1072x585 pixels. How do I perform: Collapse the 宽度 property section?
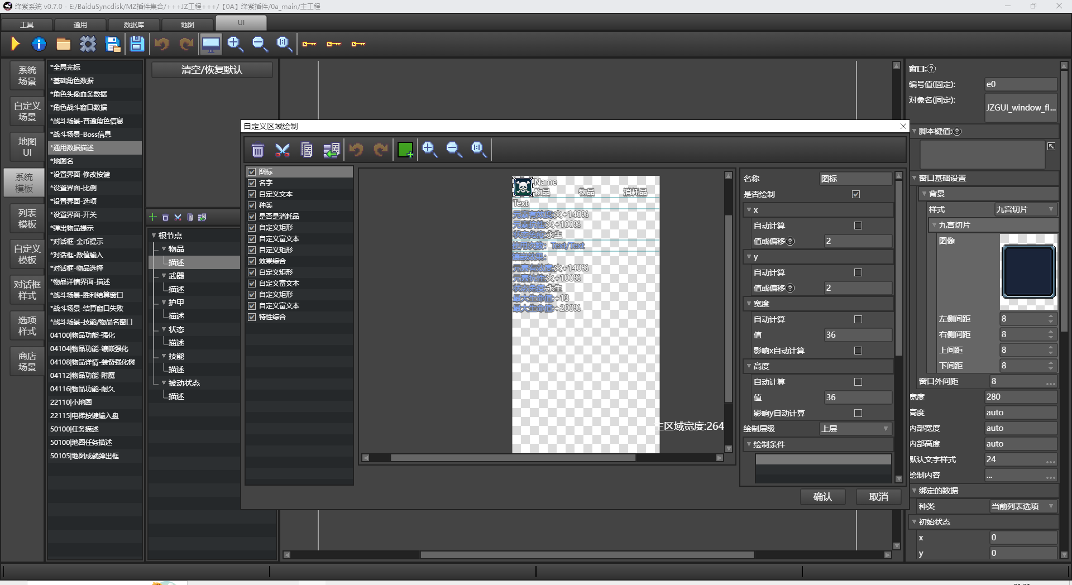click(x=749, y=304)
